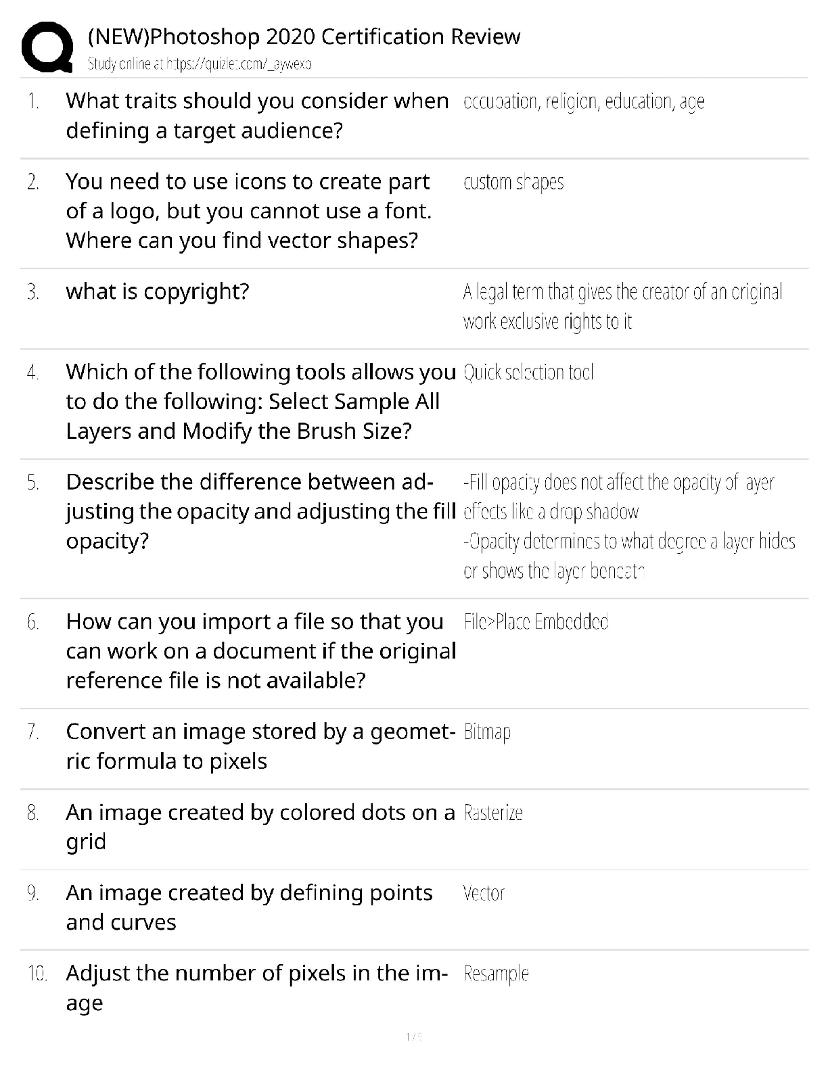Select the question about importing a file
Screen dimensions: 828x1071
coord(260,650)
